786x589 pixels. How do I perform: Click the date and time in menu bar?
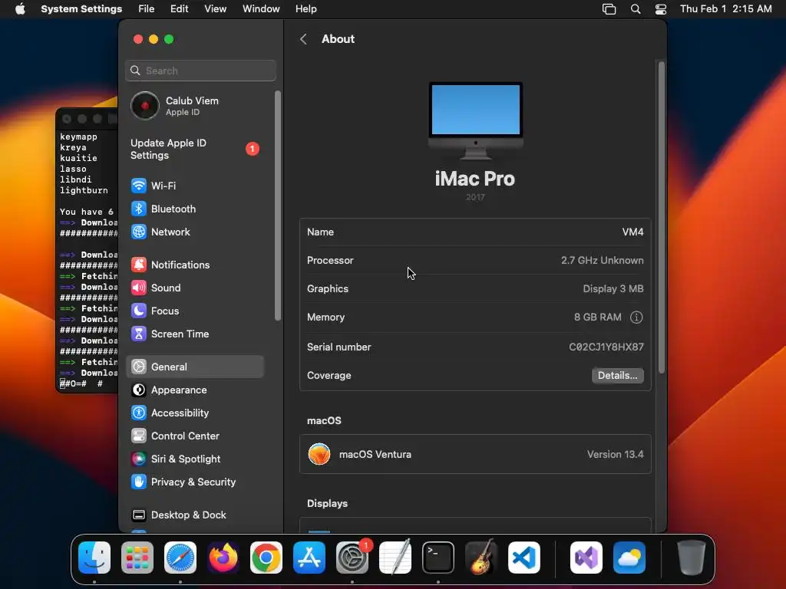coord(726,9)
